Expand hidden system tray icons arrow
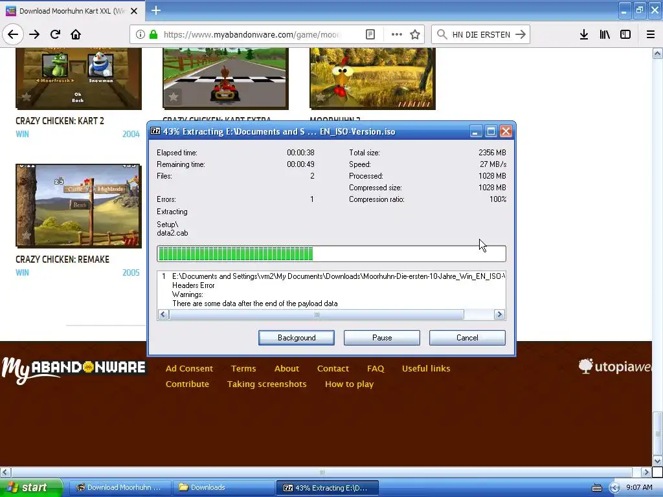Viewport: 663px width, 497px height. [614, 488]
